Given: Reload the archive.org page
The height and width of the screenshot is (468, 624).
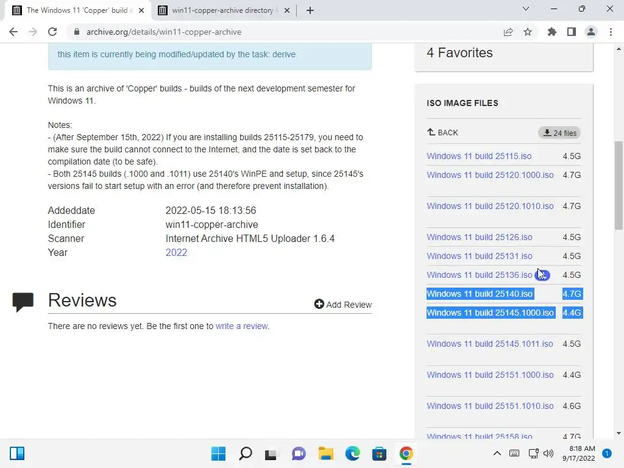Looking at the screenshot, I should (52, 32).
